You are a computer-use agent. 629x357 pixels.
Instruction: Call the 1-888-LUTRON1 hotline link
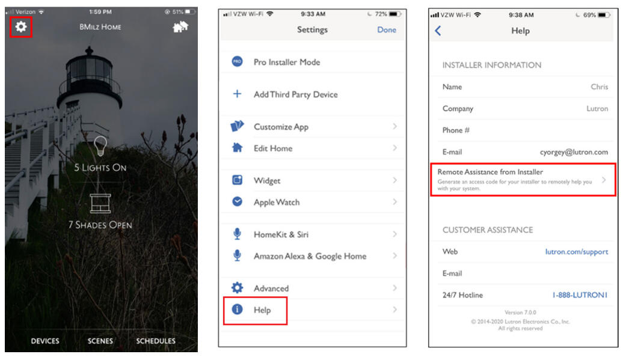point(580,295)
